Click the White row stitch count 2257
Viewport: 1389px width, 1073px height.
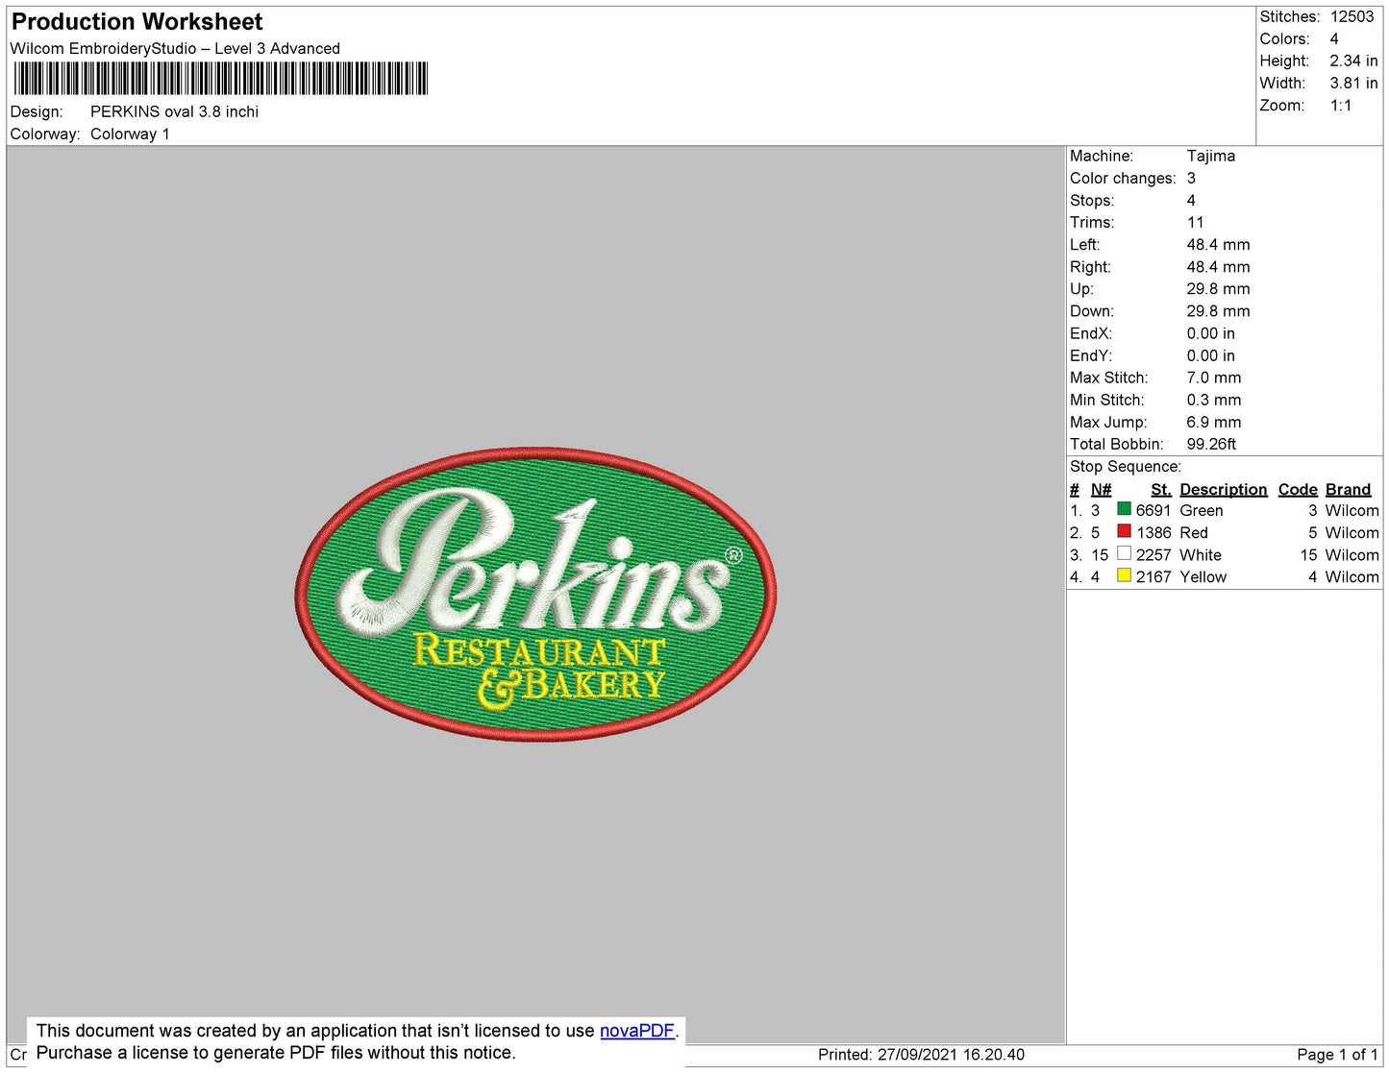point(1153,555)
